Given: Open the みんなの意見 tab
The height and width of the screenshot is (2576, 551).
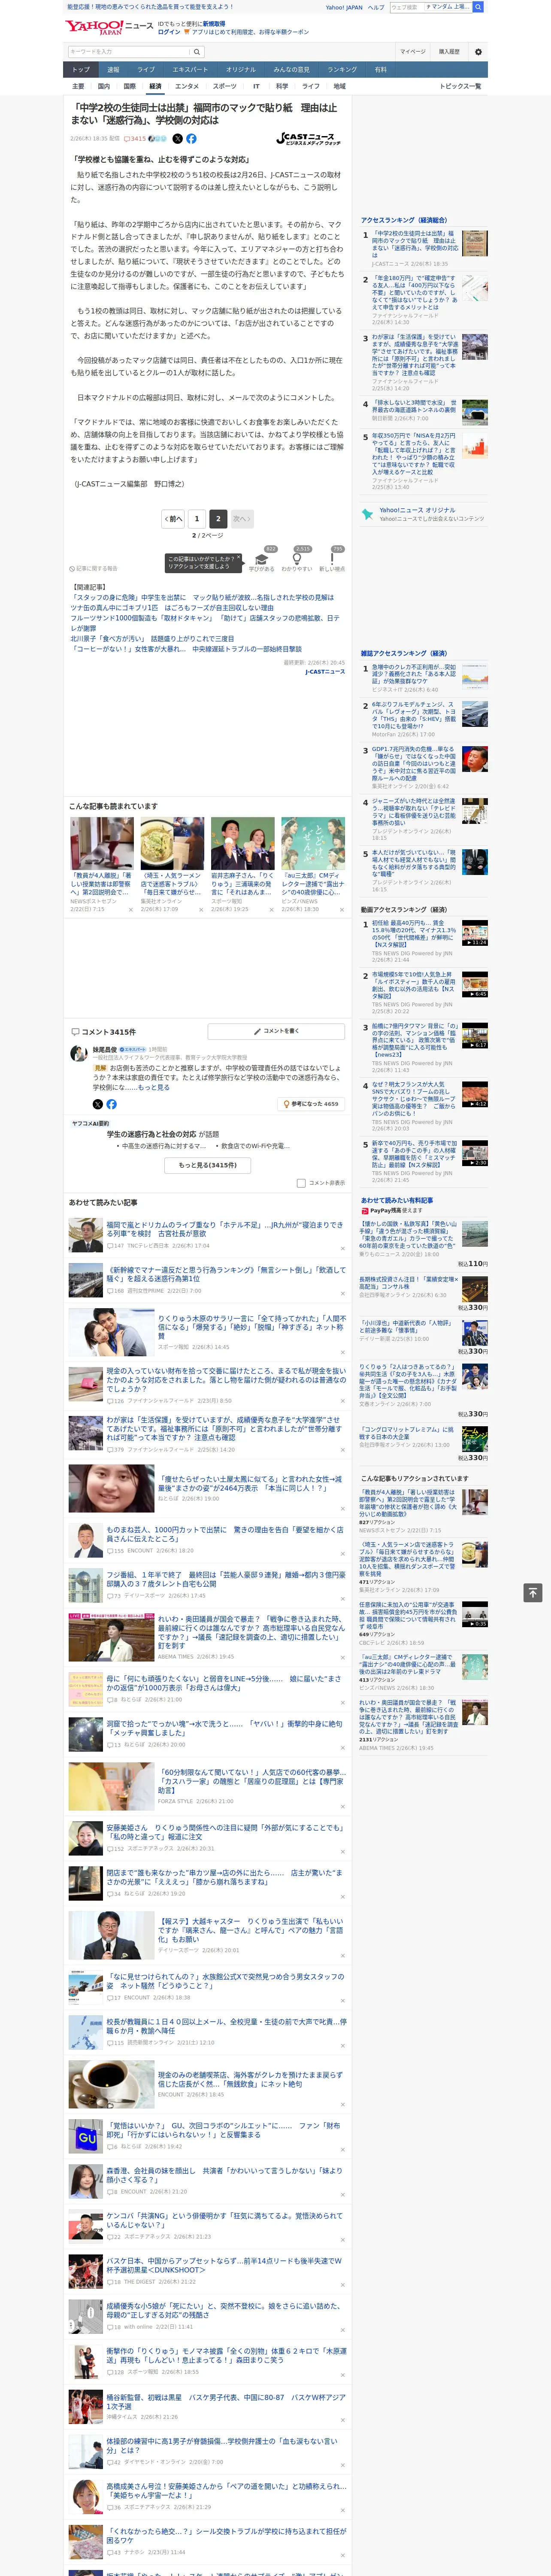Looking at the screenshot, I should click(x=292, y=70).
